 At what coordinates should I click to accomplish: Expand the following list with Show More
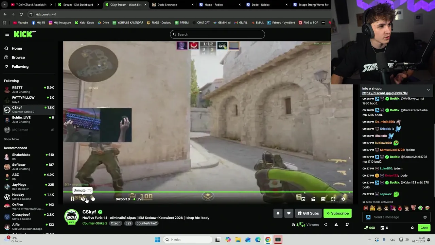coord(12,139)
